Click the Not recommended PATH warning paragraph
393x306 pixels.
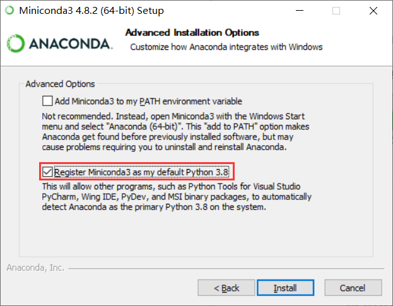pos(164,132)
